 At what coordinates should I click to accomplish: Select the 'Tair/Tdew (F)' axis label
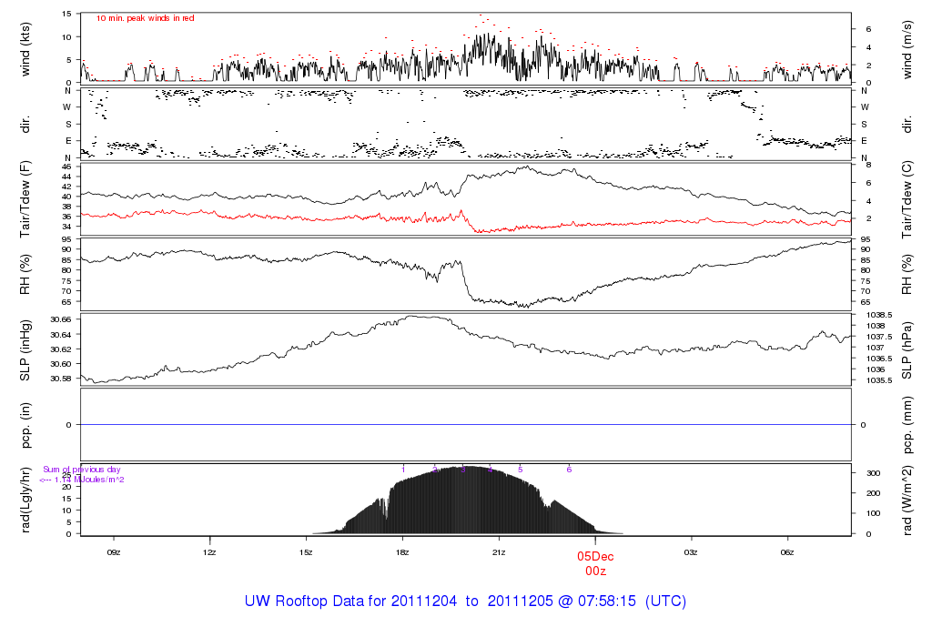(25, 198)
